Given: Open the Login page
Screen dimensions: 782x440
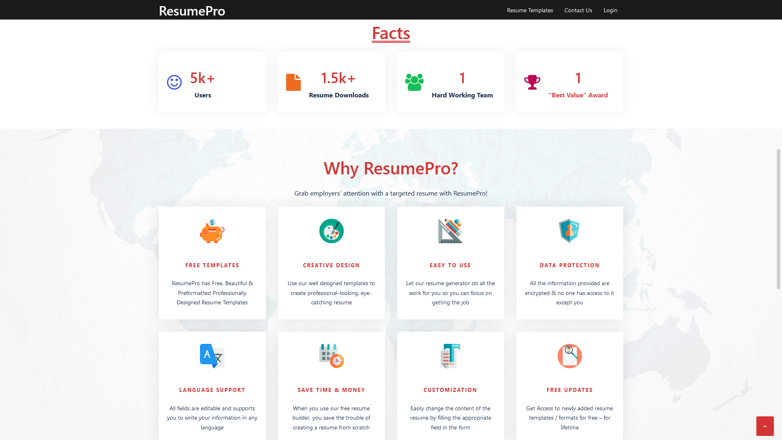Looking at the screenshot, I should click(x=610, y=10).
